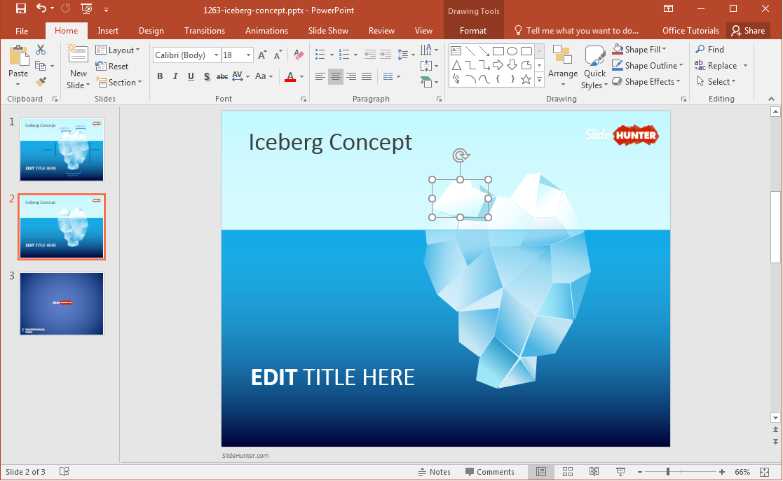Open the Transitions ribbon tab
Screen dimensions: 783x481
point(204,31)
